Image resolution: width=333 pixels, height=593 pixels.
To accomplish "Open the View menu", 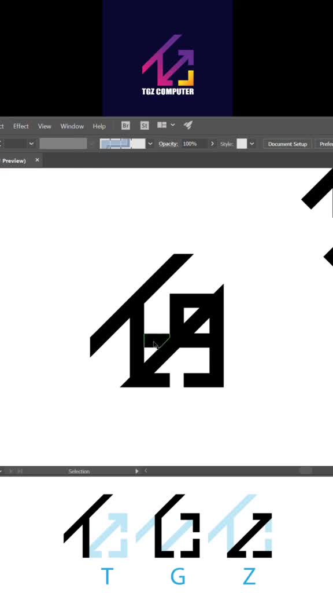I will coord(44,126).
